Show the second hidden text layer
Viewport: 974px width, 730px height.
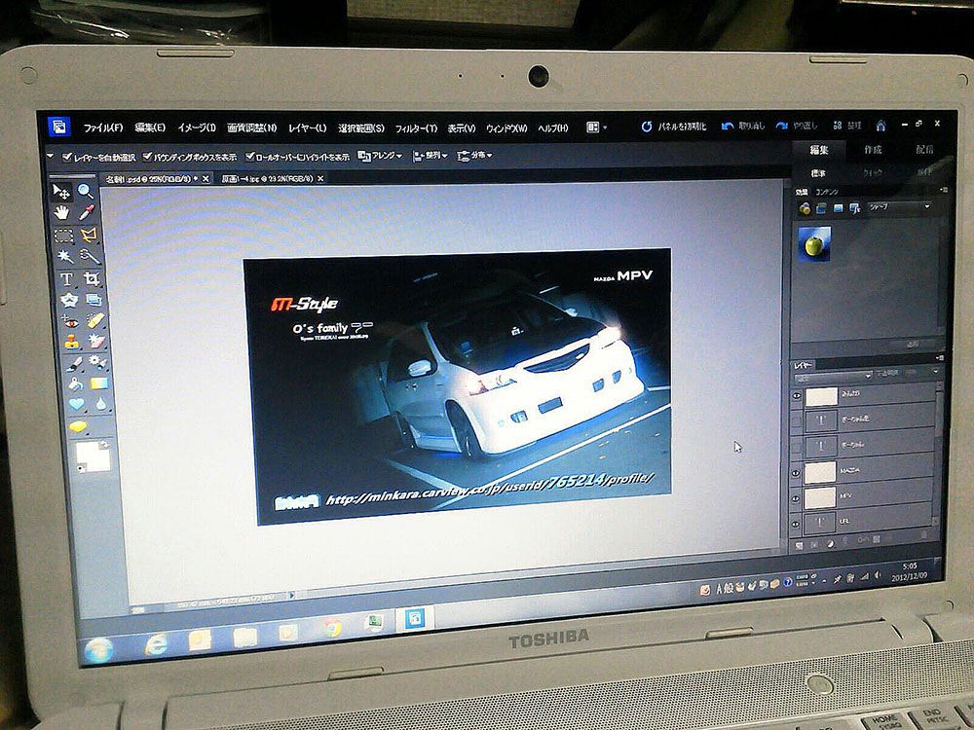click(797, 421)
